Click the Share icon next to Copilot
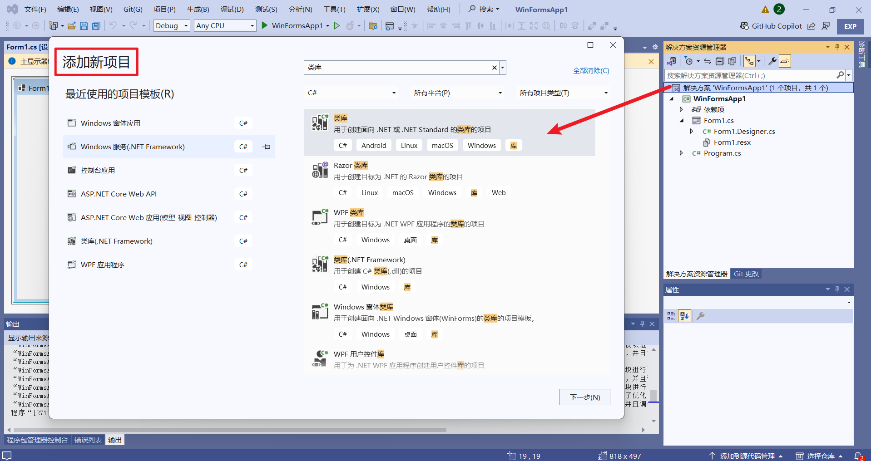Image resolution: width=871 pixels, height=461 pixels. coord(811,26)
